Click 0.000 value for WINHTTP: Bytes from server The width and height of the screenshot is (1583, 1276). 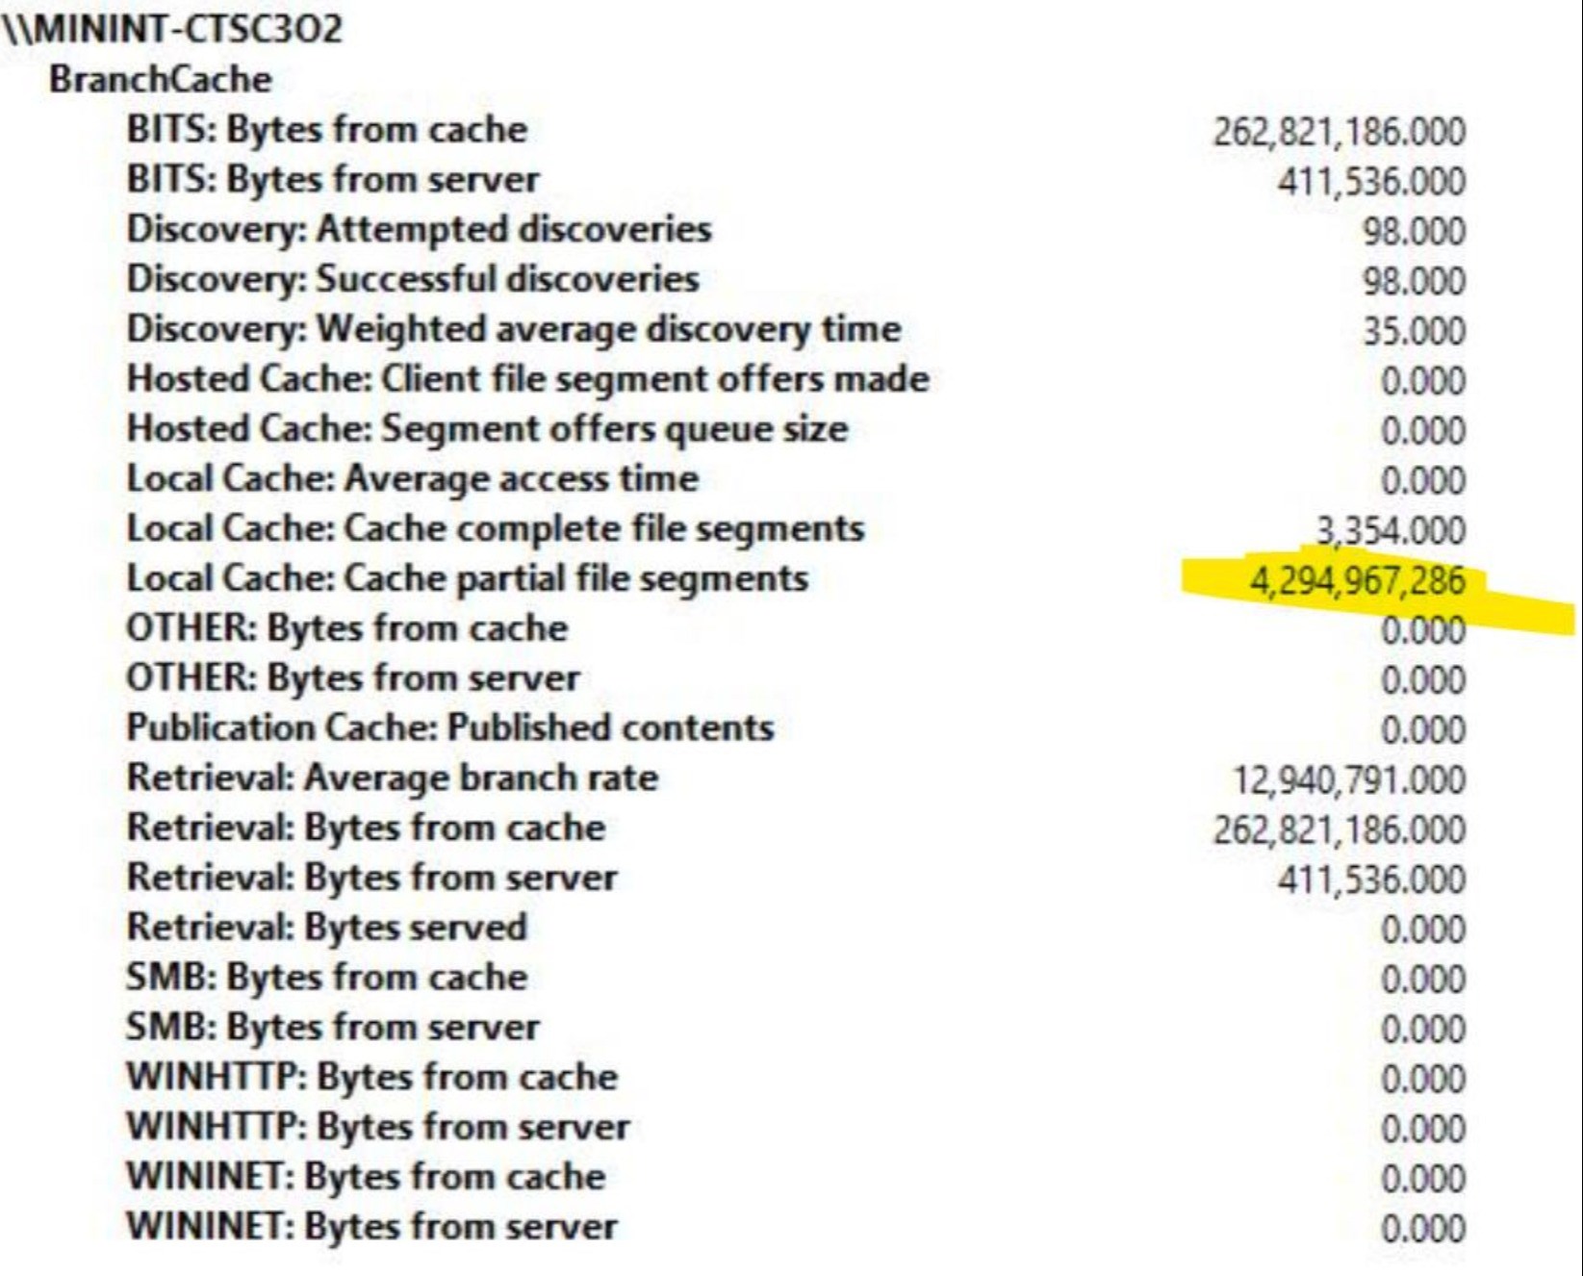click(1424, 1130)
